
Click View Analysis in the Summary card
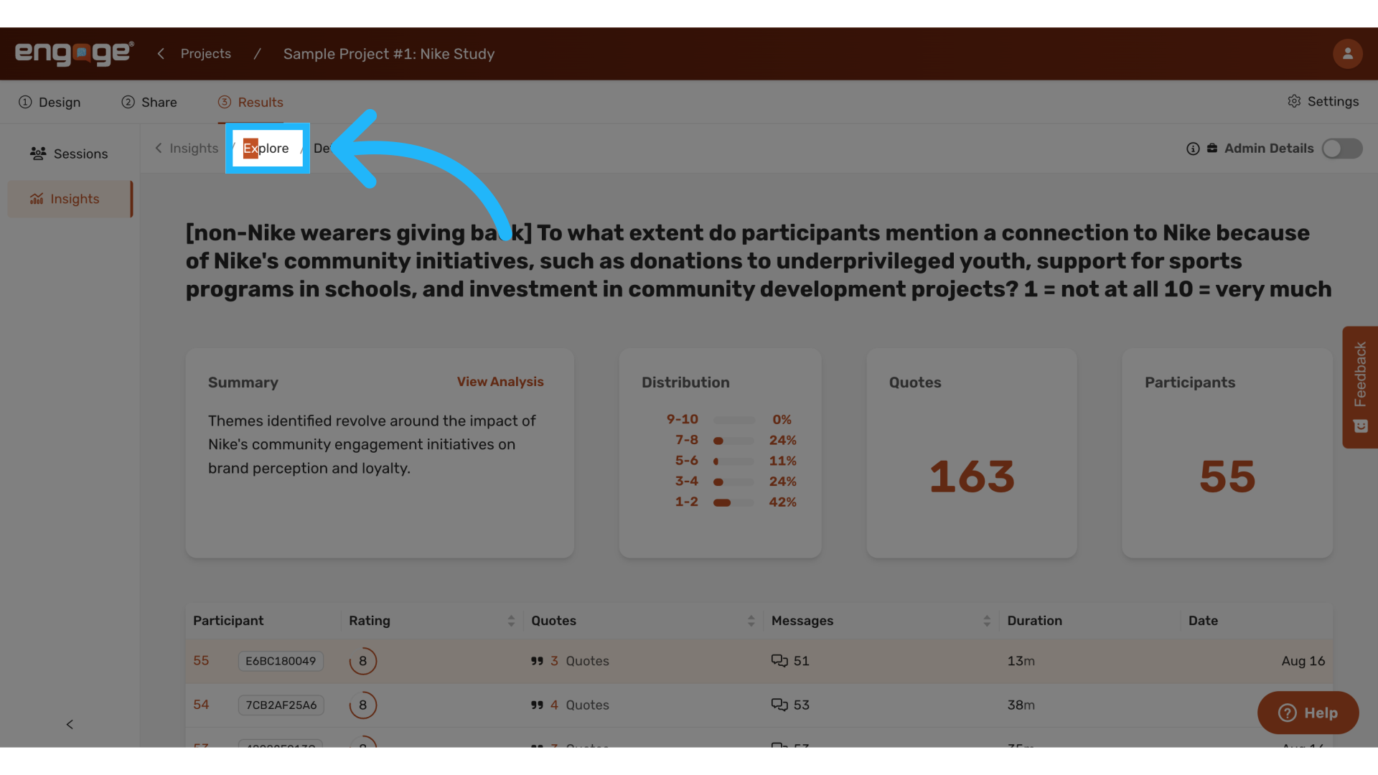(x=500, y=382)
